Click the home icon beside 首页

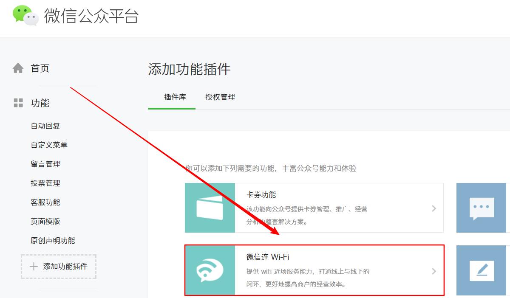[x=18, y=68]
